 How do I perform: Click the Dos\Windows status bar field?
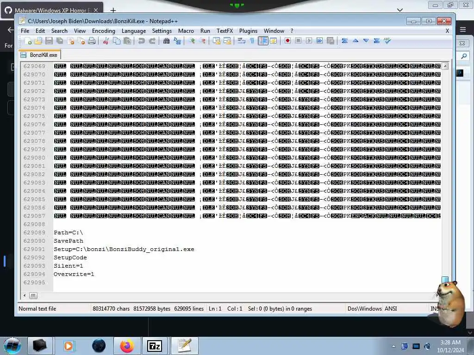(365, 308)
